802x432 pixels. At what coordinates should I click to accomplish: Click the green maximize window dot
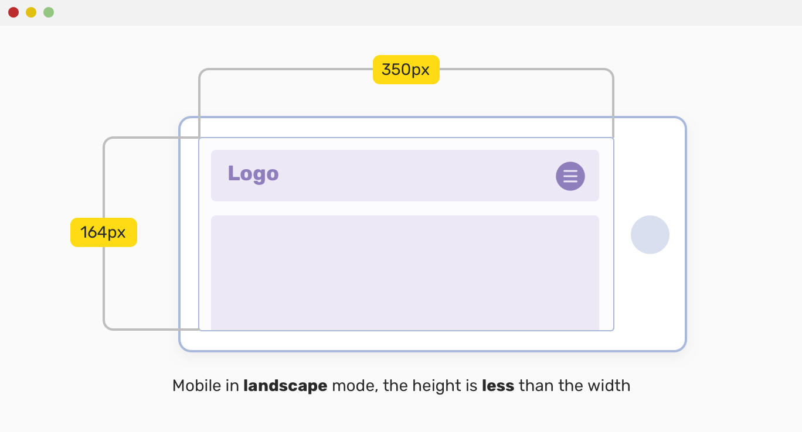coord(49,12)
